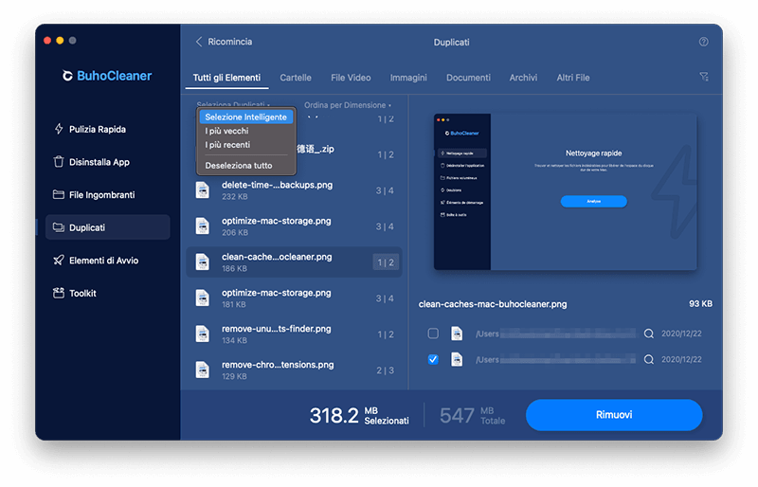The width and height of the screenshot is (758, 487).
Task: Click the BuhoCleaner logo
Action: coord(107,76)
